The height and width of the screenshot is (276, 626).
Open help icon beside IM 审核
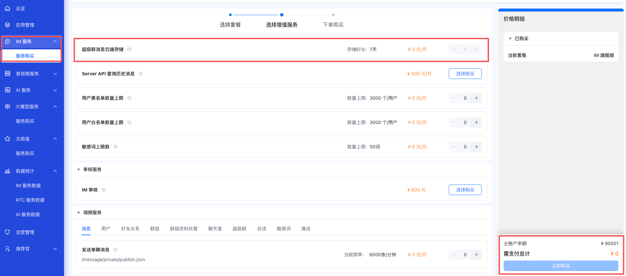[104, 190]
